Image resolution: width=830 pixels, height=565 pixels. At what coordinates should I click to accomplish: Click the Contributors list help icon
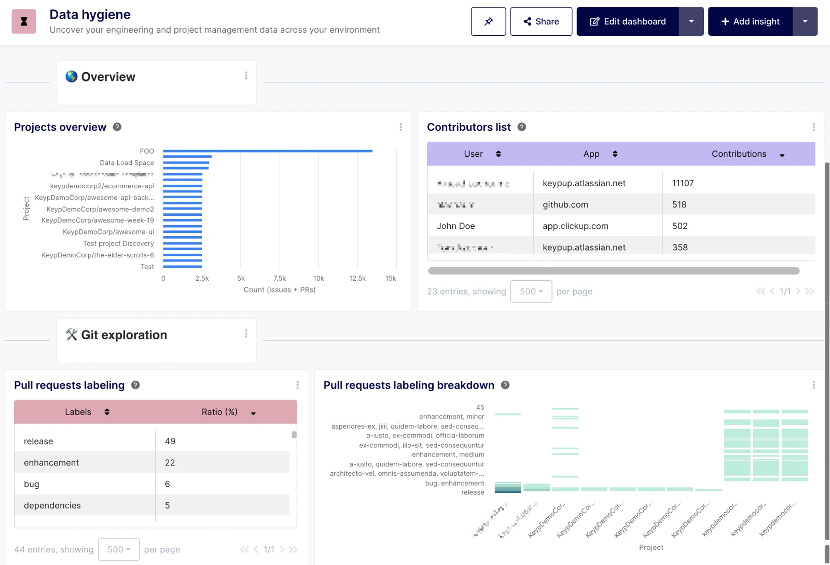521,127
